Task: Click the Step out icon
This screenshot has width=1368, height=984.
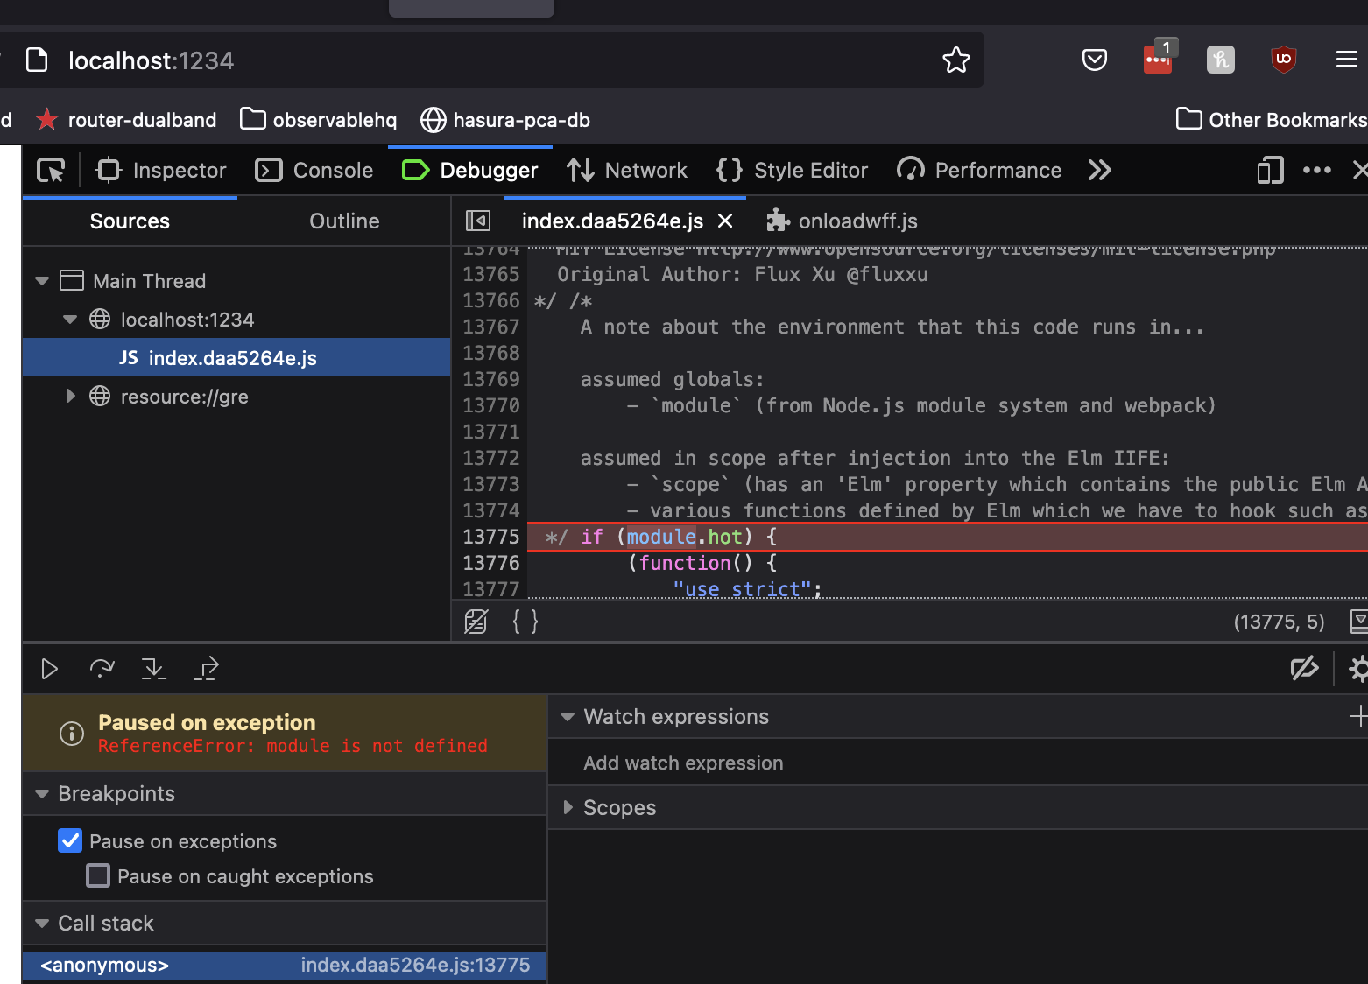Action: click(206, 668)
